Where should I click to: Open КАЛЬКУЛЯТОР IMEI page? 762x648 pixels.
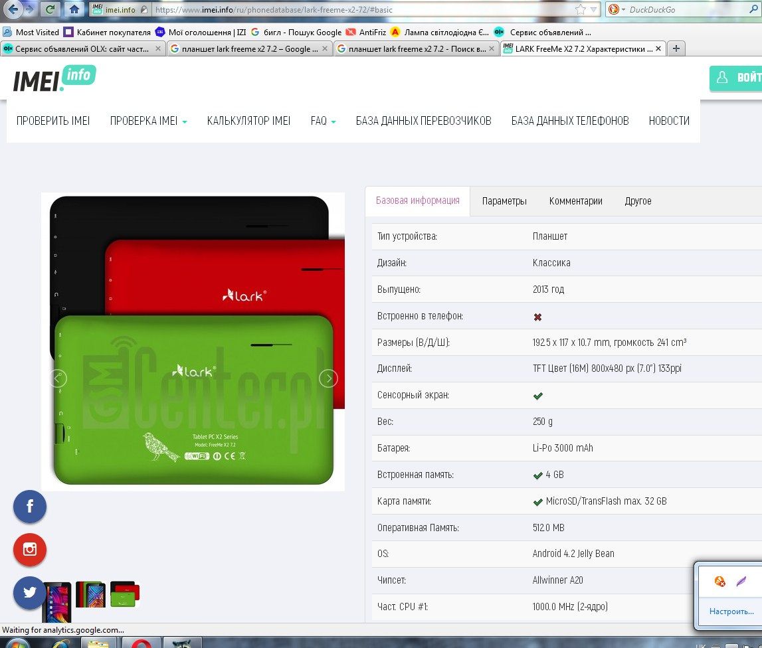(249, 121)
